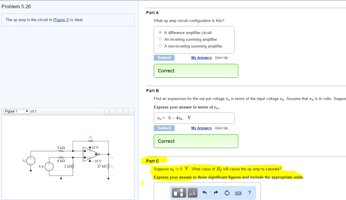
Task: Open the Figure 1 link in problem statement
Action: click(x=61, y=20)
